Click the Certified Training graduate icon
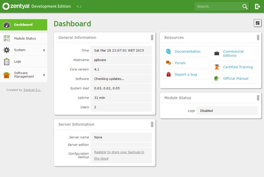264x177 pixels. tap(216, 67)
